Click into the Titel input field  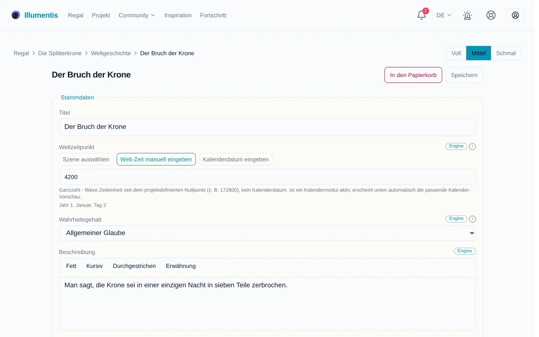(x=267, y=127)
